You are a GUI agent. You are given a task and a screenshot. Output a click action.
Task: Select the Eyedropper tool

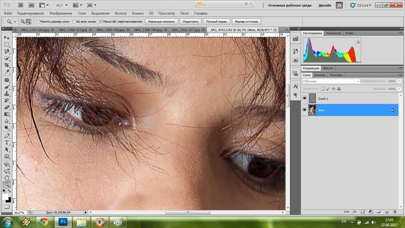[7, 72]
